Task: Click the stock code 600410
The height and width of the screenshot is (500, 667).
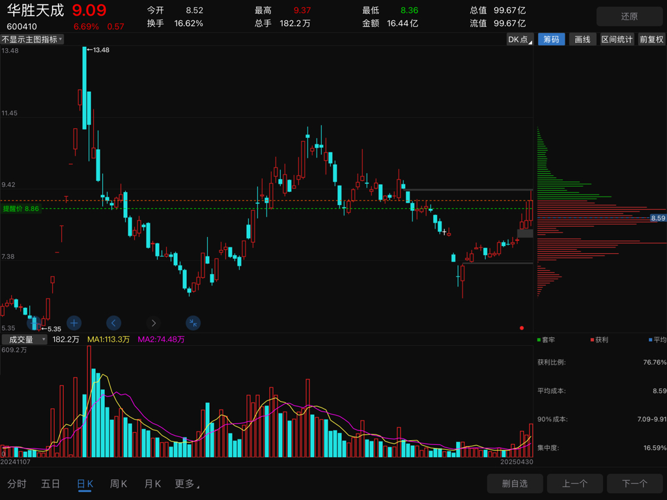Action: click(x=21, y=26)
